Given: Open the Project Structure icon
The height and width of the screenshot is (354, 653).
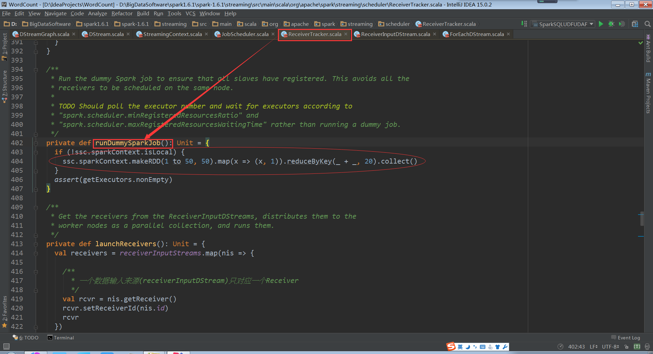Looking at the screenshot, I should (x=635, y=24).
